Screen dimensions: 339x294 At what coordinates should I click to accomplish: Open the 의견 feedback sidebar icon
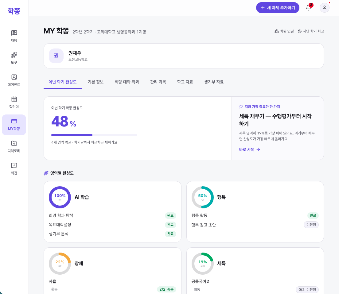click(x=14, y=169)
